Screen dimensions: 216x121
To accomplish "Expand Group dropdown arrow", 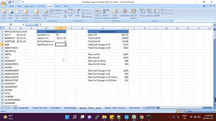I will (x=142, y=18).
